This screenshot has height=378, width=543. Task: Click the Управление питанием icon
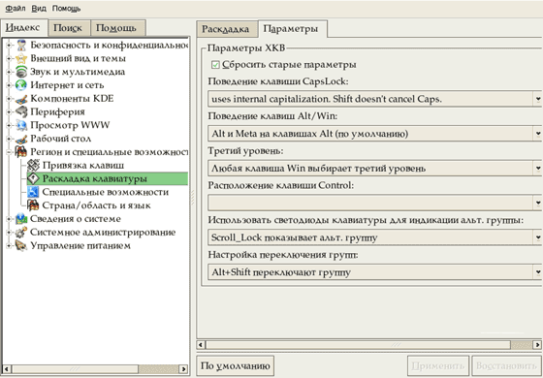click(x=21, y=246)
